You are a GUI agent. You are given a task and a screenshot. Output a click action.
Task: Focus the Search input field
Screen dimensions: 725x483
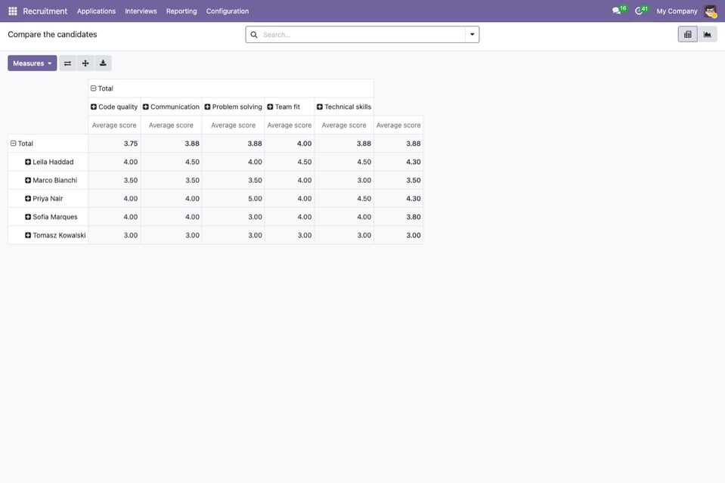363,35
